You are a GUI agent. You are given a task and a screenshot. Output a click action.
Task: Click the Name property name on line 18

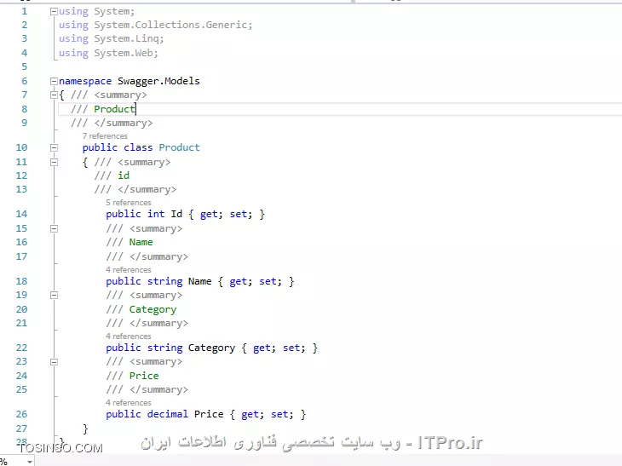click(200, 282)
